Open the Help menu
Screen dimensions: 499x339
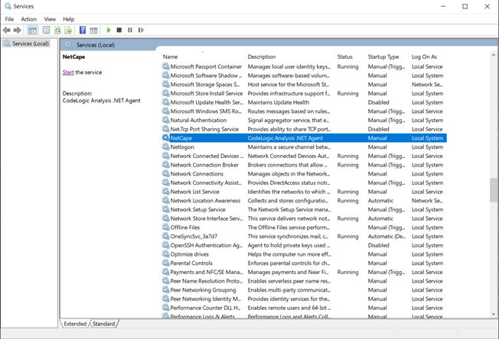tap(68, 19)
